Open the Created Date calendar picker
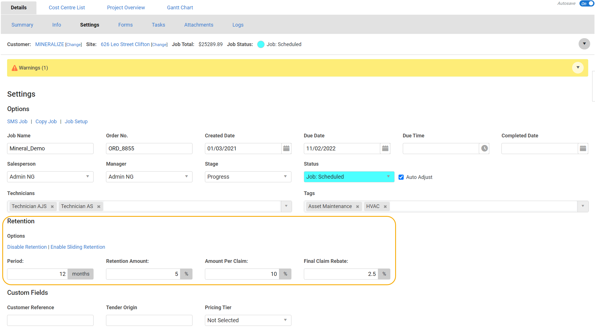 tap(286, 148)
